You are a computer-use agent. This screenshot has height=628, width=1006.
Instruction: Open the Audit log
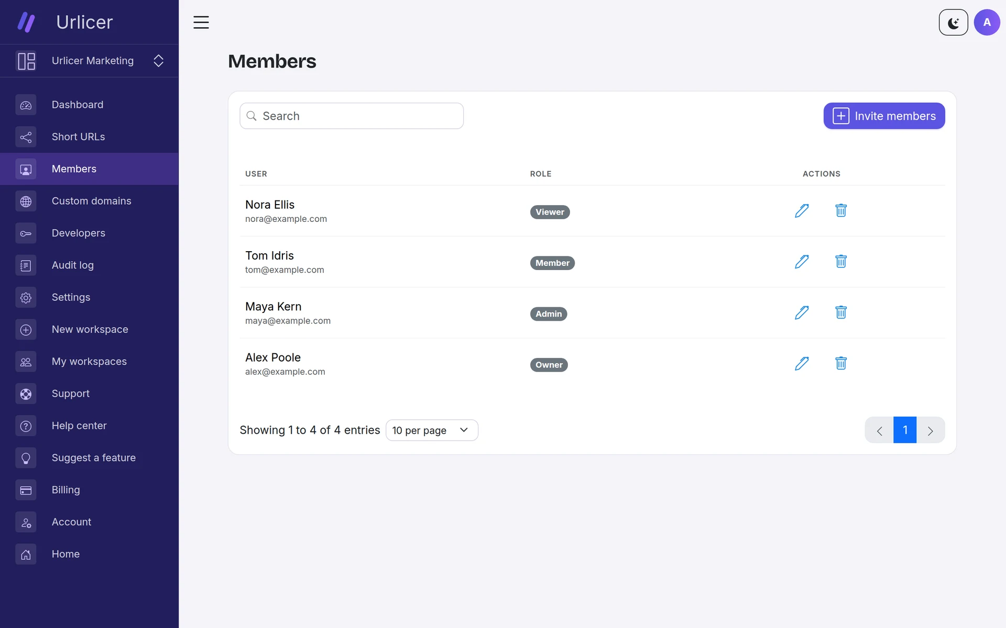point(89,265)
